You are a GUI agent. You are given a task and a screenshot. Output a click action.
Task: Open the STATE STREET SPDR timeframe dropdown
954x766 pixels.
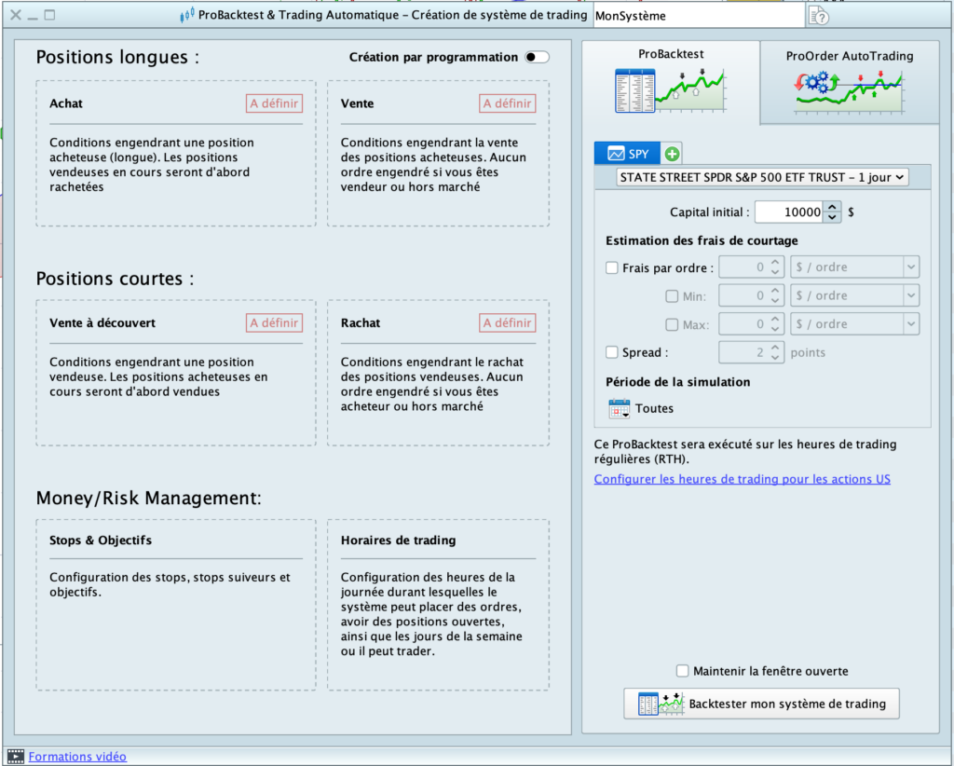click(762, 177)
